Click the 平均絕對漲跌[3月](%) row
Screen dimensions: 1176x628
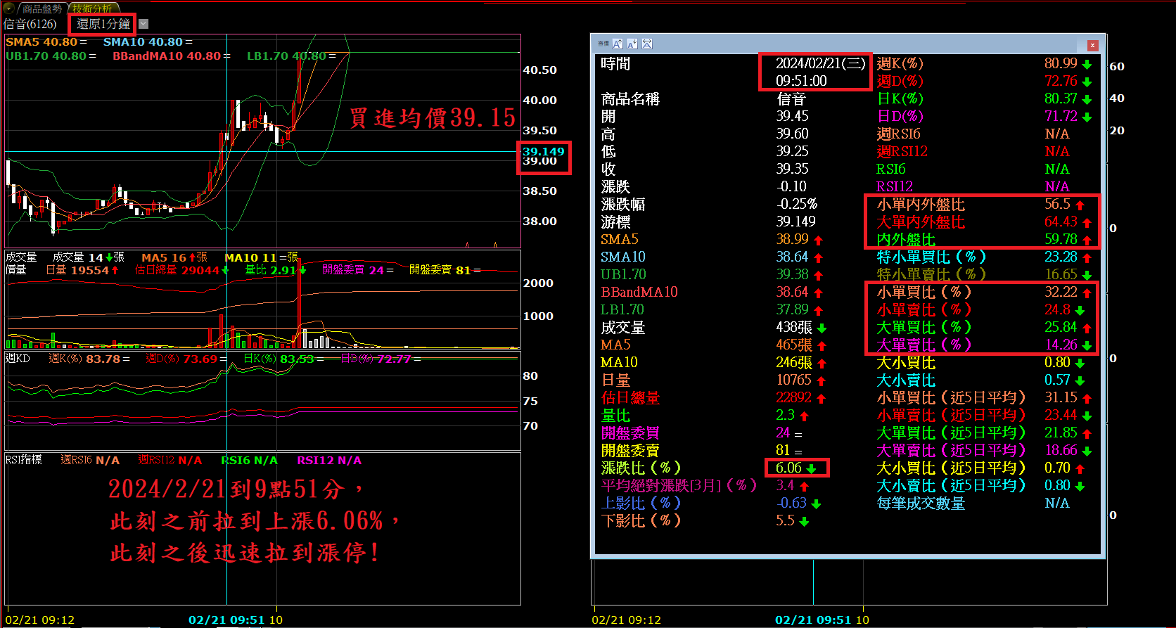(x=705, y=485)
